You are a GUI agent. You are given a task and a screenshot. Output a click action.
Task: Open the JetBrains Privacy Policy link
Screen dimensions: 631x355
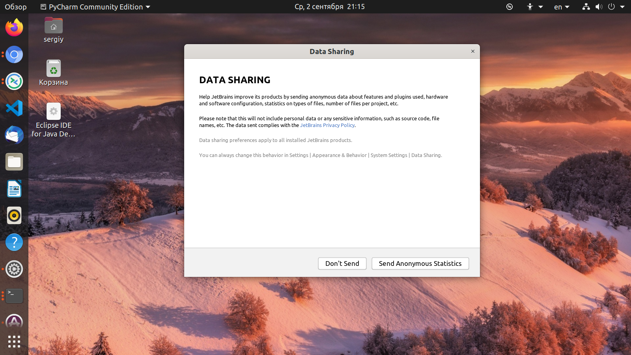(x=327, y=125)
